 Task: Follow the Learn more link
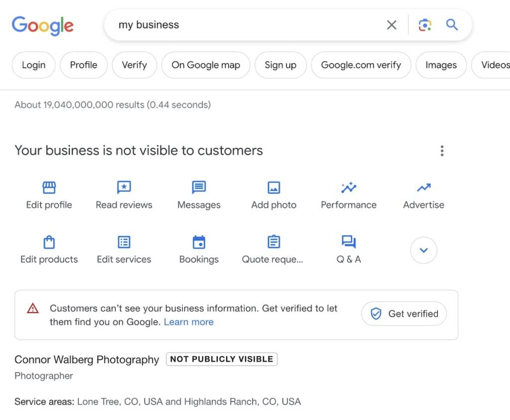189,322
